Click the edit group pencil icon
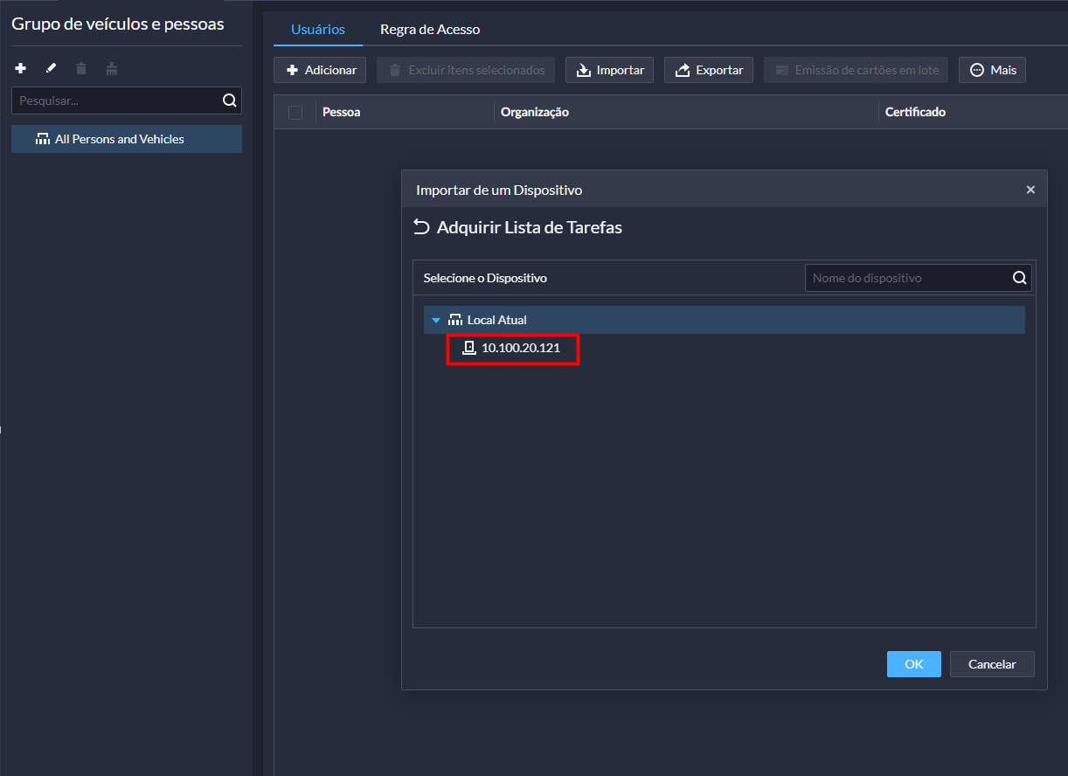Image resolution: width=1068 pixels, height=776 pixels. tap(51, 68)
